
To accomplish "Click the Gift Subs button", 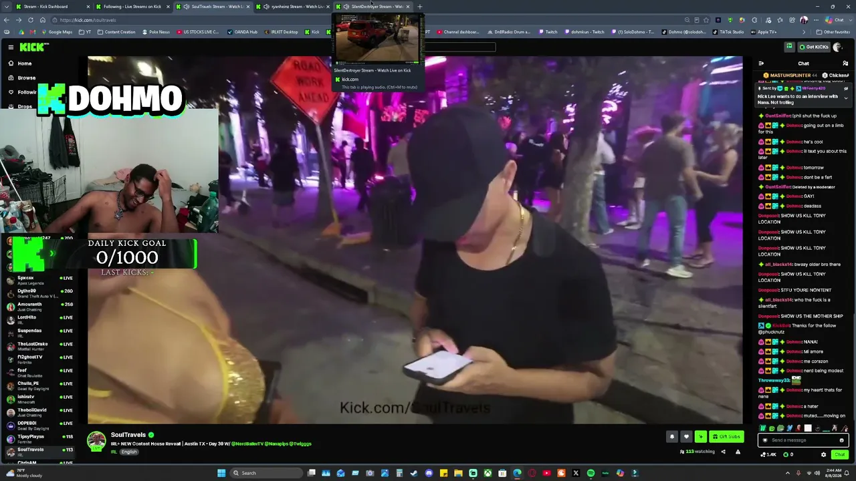I will coord(726,437).
